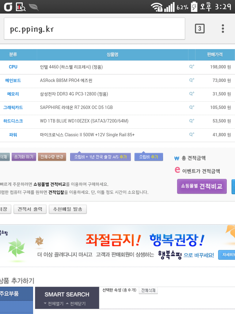
Task: Select product 인텔 4460 (하스웰 리프레시)
Action: coord(71,67)
